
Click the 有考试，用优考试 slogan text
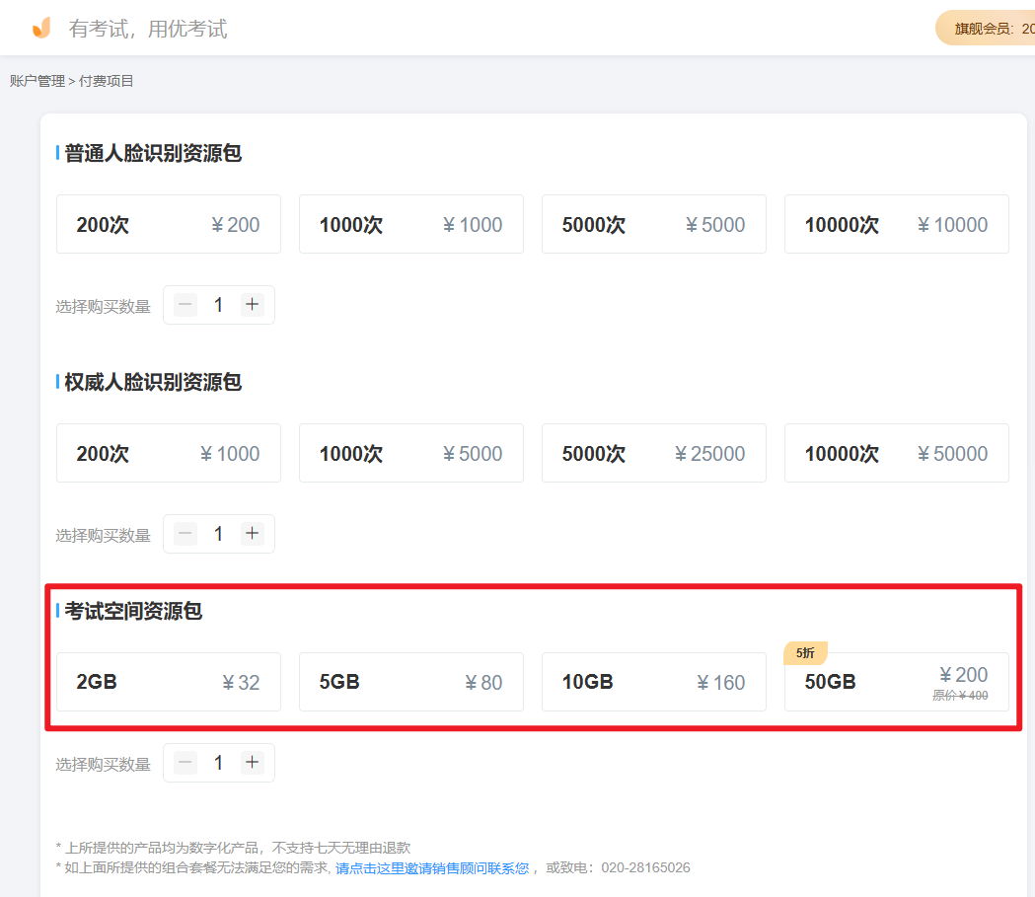pos(148,29)
